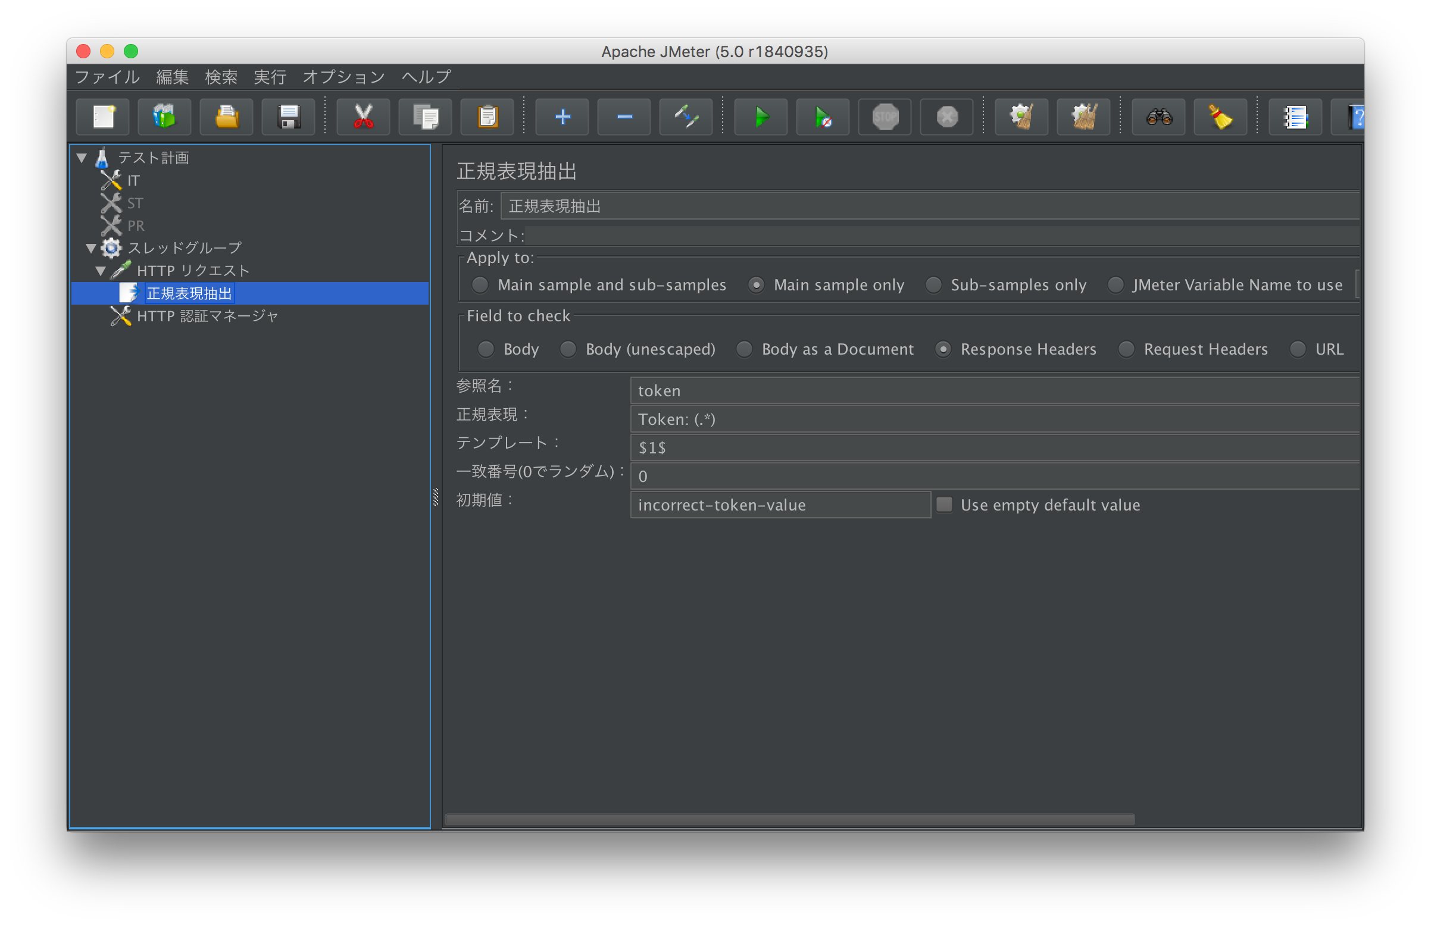The height and width of the screenshot is (927, 1431).
Task: Collapse the HTTP リクエスト node
Action: [x=101, y=271]
